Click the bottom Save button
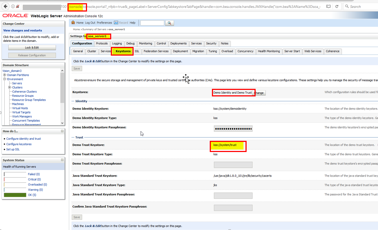The image size is (378, 230). click(x=77, y=217)
